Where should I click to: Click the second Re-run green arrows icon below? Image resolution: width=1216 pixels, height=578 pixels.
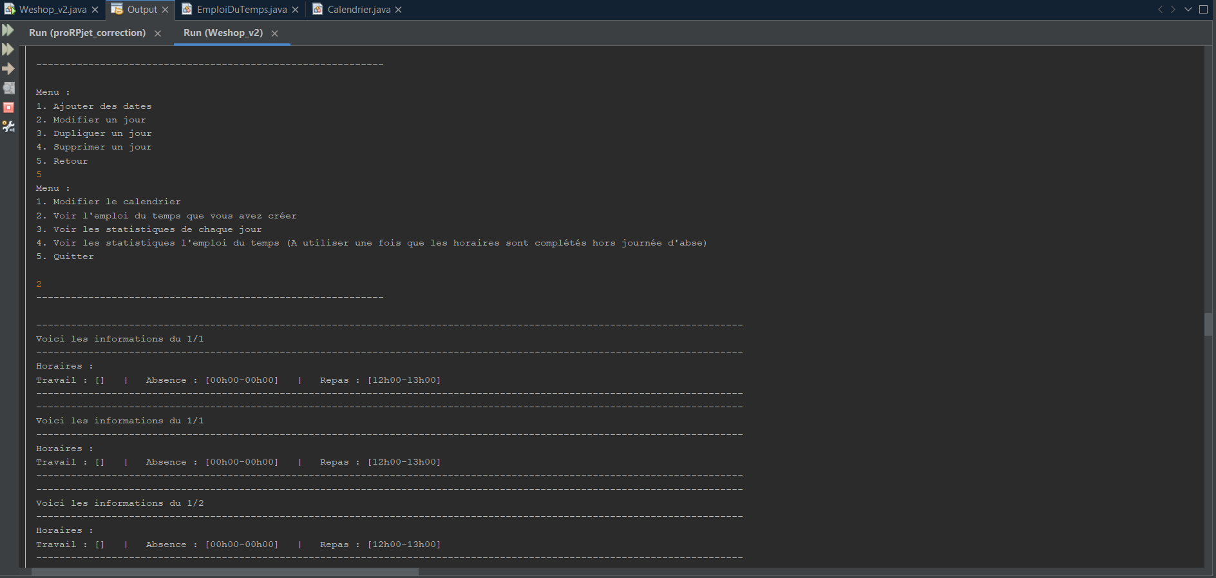point(8,50)
